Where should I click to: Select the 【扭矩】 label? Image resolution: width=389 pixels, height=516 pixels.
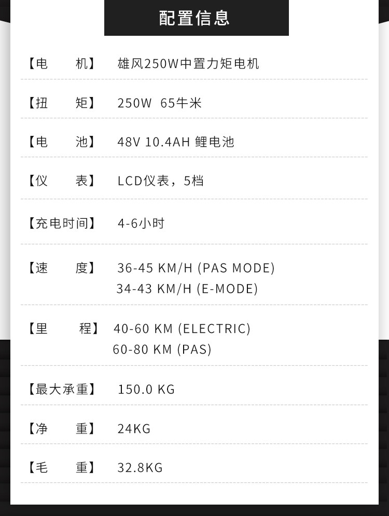pyautogui.click(x=61, y=103)
